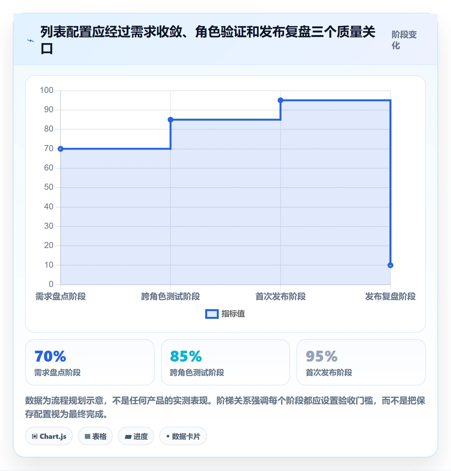Open the 85% 跨角色测试阶段 stat card
This screenshot has width=451, height=471.
[x=225, y=362]
